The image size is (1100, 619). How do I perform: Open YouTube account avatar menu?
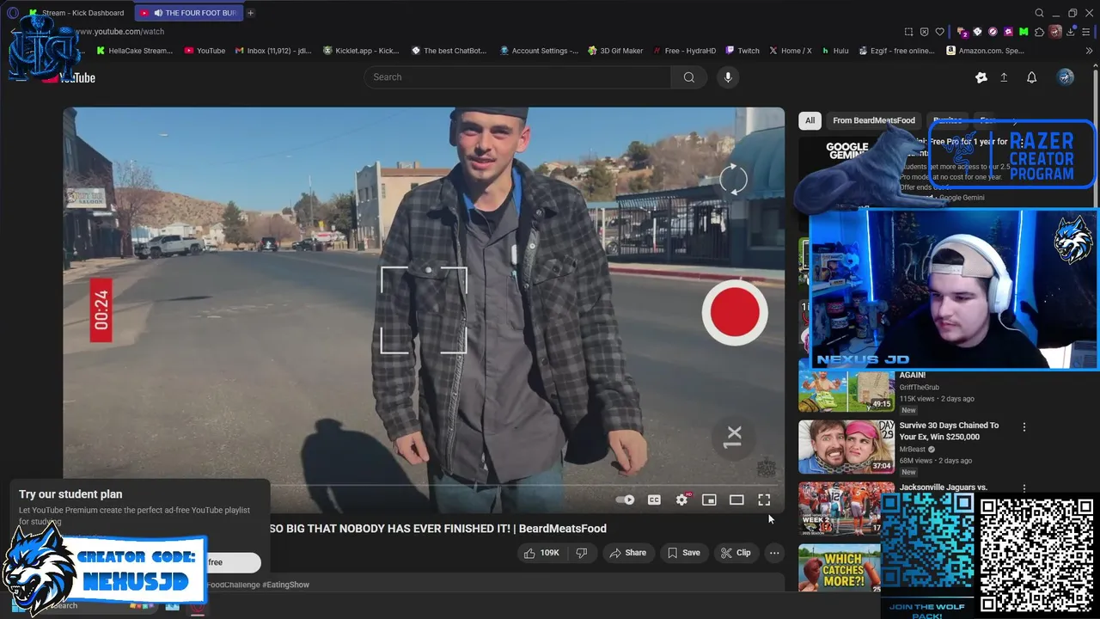point(1066,77)
